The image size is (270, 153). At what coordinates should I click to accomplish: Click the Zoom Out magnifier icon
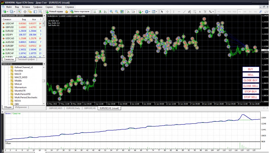[116, 12]
